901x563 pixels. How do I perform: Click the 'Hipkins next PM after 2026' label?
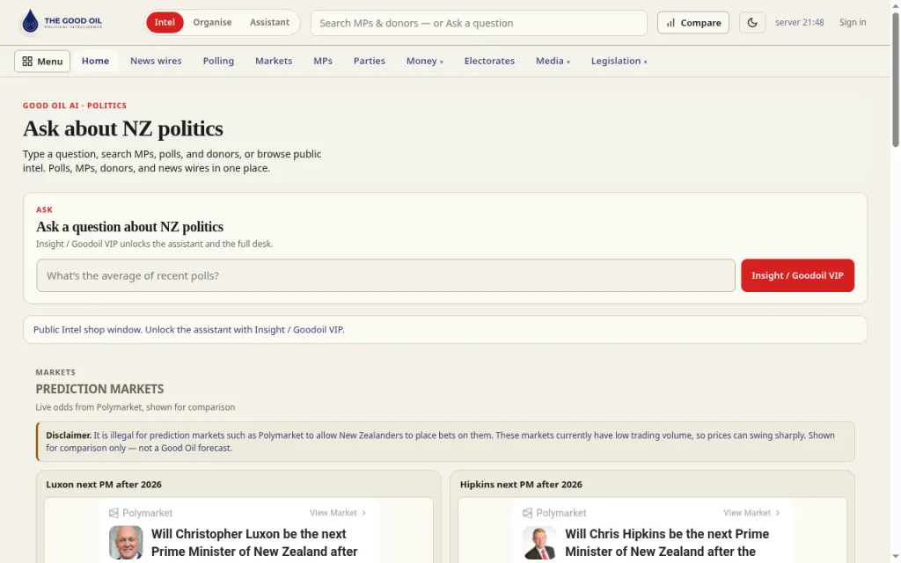[521, 485]
